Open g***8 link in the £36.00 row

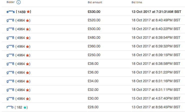coord(10,73)
